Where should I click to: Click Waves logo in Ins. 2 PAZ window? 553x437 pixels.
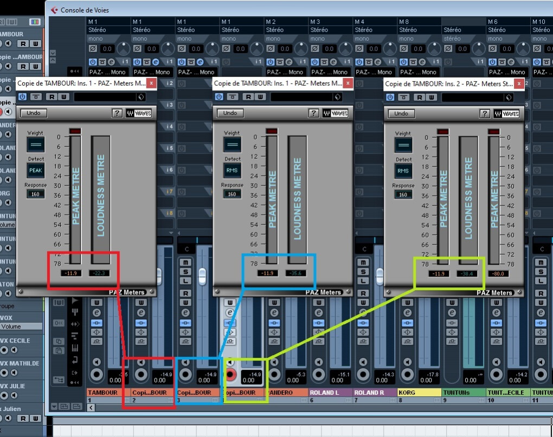[506, 113]
